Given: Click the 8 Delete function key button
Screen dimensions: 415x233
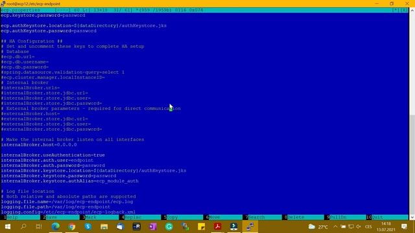Looking at the screenshot, I should tap(303, 217).
